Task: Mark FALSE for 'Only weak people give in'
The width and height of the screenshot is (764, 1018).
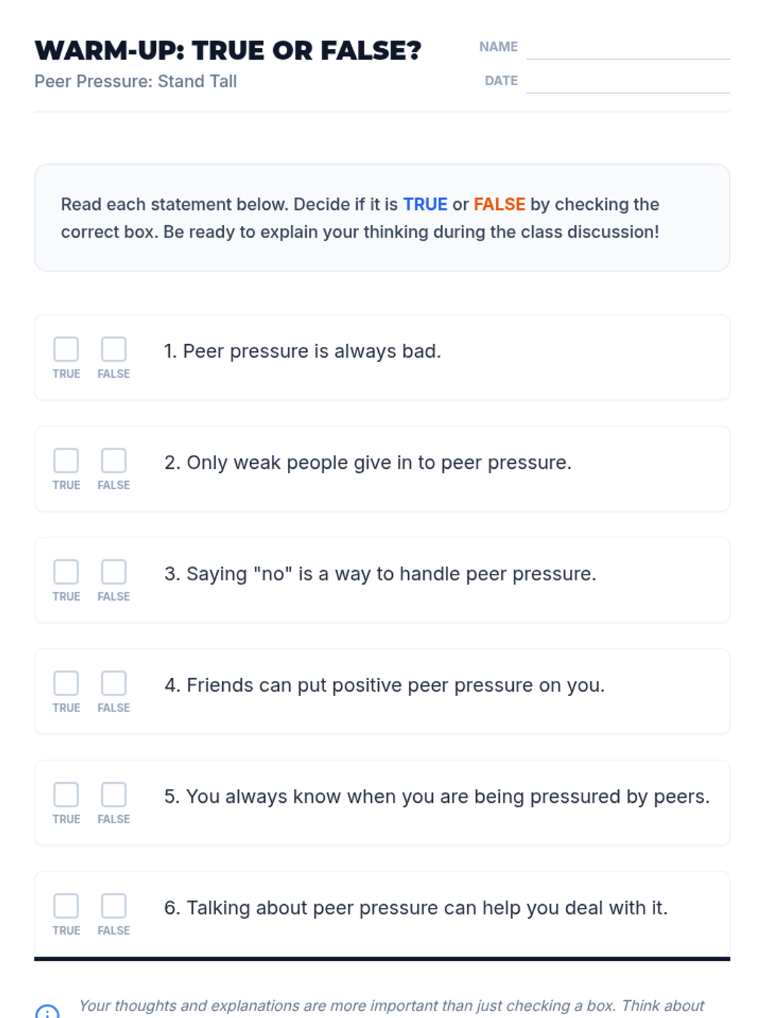Action: [114, 461]
